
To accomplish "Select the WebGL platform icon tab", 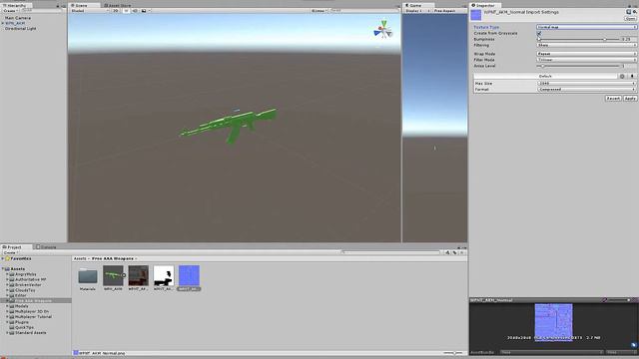I will click(x=622, y=76).
